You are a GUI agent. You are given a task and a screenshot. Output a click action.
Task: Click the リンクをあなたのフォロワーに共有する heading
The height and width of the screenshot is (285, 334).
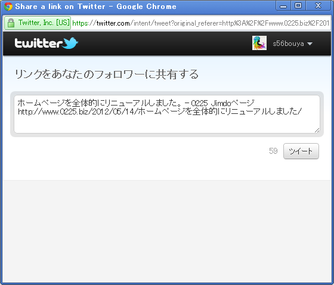pos(107,75)
